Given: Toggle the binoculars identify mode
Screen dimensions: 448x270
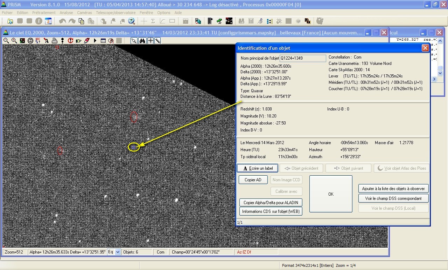Looking at the screenshot, I should tap(142, 41).
